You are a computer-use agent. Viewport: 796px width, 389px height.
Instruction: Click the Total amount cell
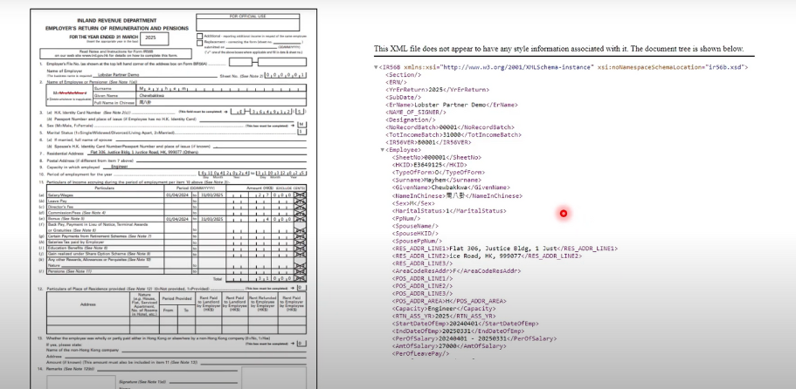tap(266, 278)
